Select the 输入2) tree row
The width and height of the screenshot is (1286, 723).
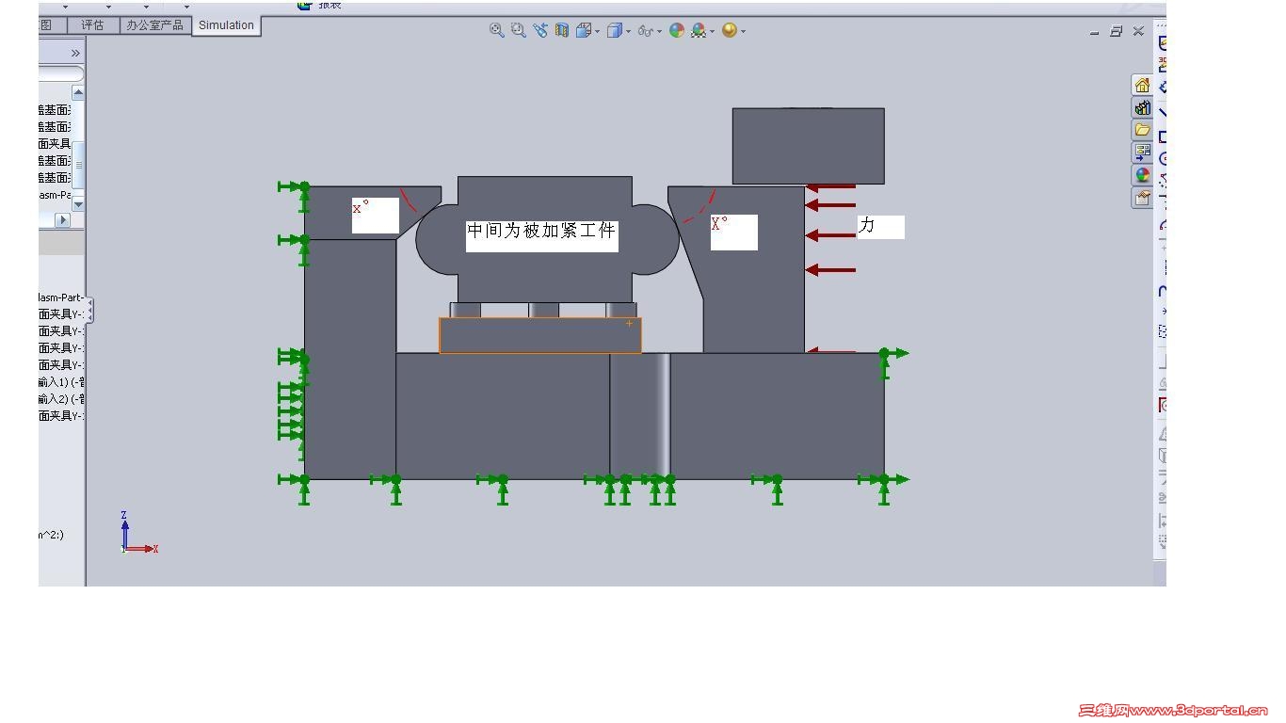click(x=61, y=399)
